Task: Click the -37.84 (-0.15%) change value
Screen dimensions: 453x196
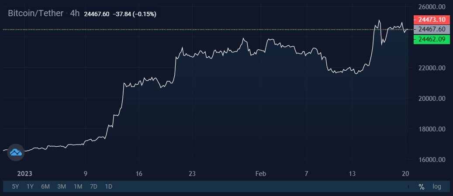Action: 134,14
